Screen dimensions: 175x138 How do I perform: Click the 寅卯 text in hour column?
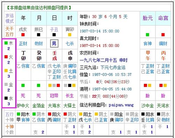coord(70,29)
